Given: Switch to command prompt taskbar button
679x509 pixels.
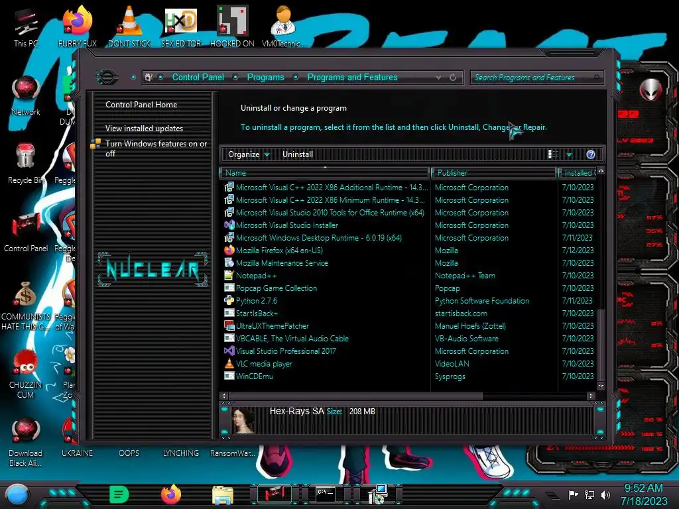Looking at the screenshot, I should click(x=326, y=494).
